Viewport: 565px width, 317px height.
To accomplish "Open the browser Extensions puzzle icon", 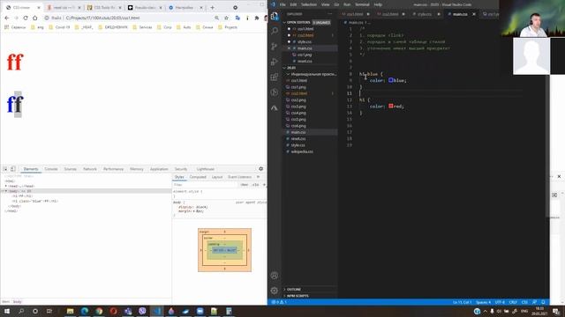I will pyautogui.click(x=257, y=18).
